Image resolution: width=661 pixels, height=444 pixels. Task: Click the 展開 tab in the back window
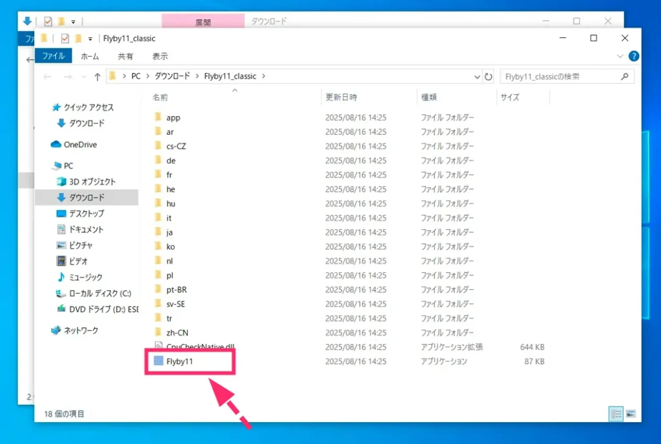[x=203, y=21]
